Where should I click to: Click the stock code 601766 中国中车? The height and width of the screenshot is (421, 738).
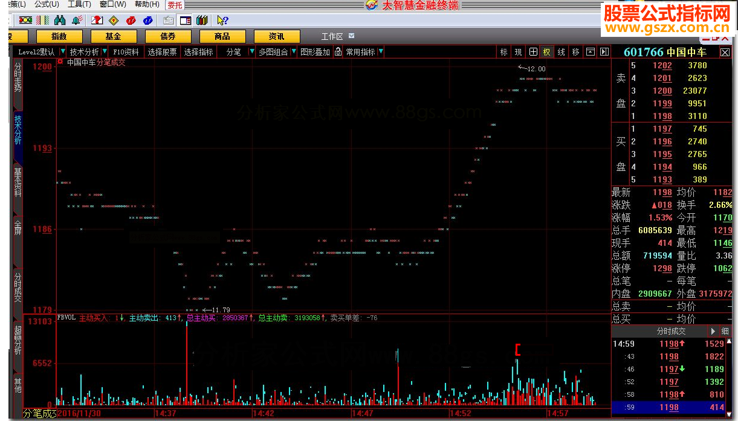click(x=665, y=53)
